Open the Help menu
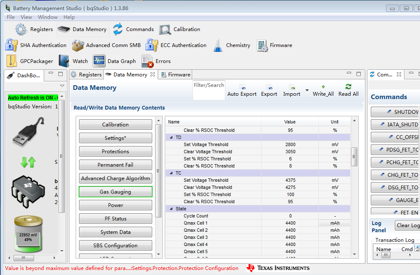This screenshot has height=275, width=420. tap(69, 17)
